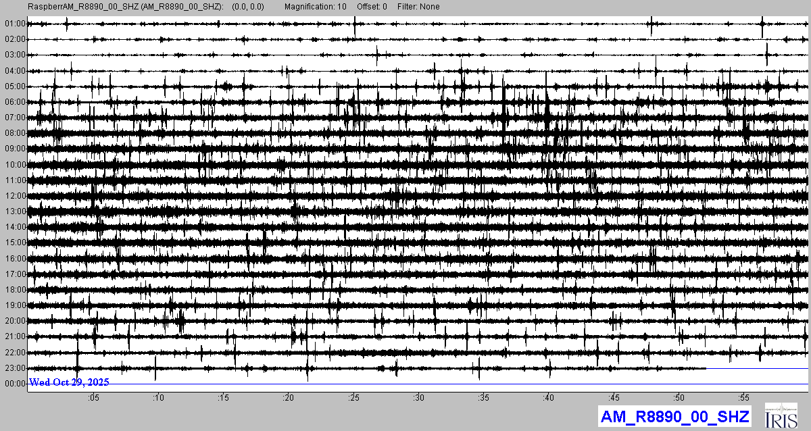Click the Offset: 0 header label
The width and height of the screenshot is (811, 431).
[x=372, y=7]
